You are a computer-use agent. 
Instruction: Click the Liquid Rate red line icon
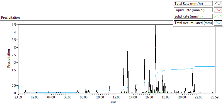click(218, 10)
